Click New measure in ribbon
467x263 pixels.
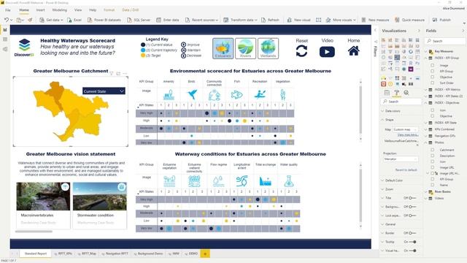(375, 20)
